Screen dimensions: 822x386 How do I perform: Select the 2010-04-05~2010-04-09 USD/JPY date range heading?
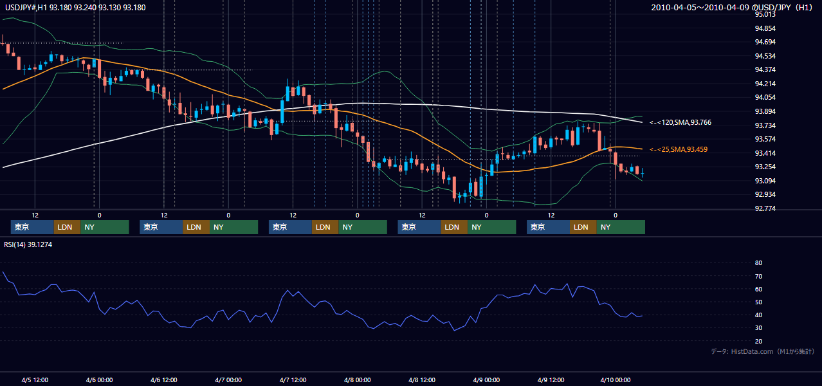point(733,7)
